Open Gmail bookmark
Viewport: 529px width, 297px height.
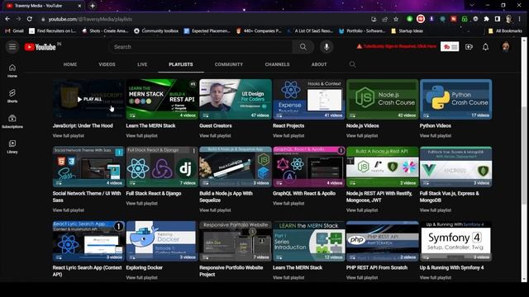[15, 31]
